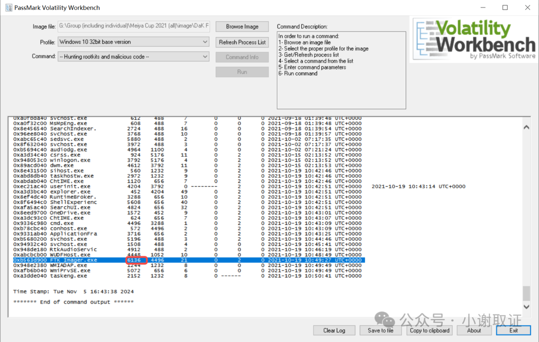Click the sihost.exe row

(x=187, y=171)
